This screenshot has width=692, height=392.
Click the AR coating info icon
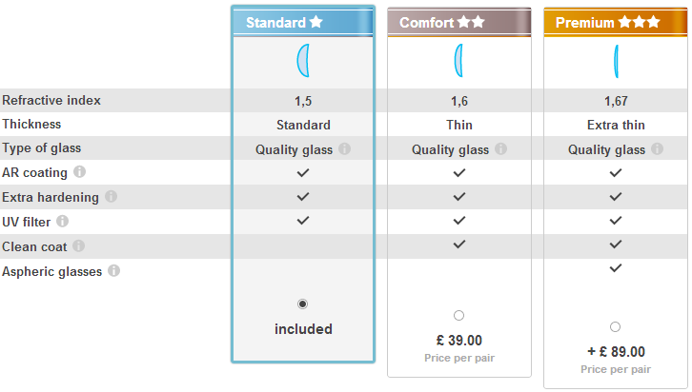[79, 172]
